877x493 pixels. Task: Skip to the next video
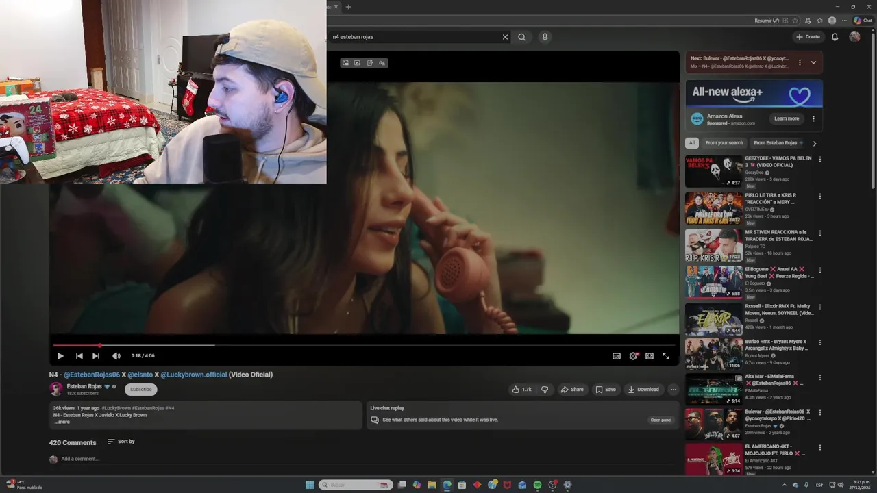coord(96,356)
